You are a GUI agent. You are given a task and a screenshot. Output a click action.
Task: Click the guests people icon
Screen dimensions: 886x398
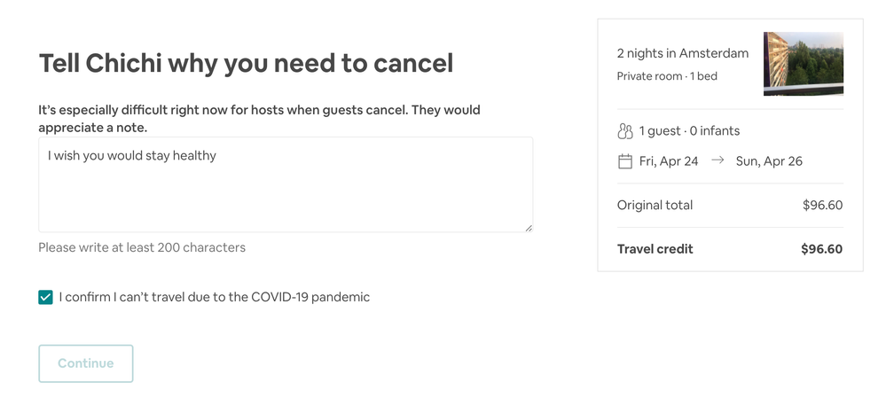624,131
